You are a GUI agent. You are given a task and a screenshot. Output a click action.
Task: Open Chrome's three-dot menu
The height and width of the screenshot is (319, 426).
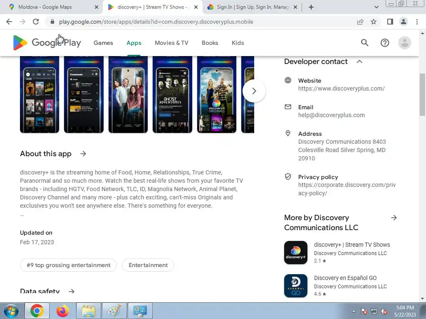click(x=417, y=22)
